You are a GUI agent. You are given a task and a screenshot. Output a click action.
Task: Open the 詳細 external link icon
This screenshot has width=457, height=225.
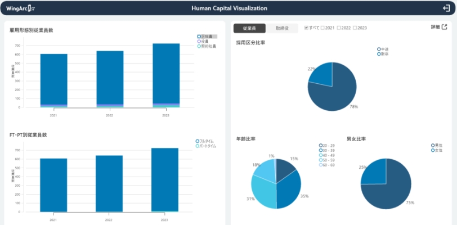[445, 27]
